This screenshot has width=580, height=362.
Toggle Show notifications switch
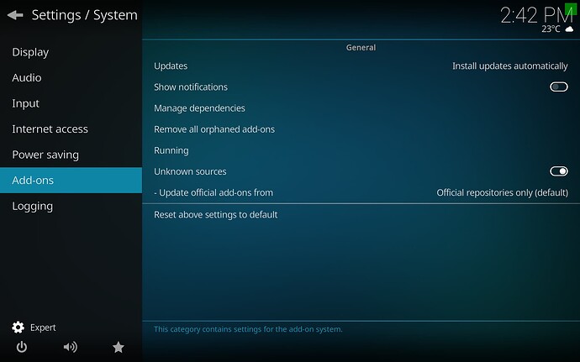click(558, 87)
